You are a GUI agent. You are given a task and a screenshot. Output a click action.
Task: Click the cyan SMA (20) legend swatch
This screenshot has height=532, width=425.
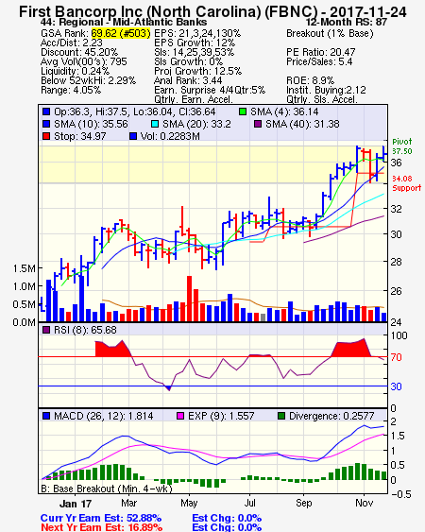pyautogui.click(x=154, y=124)
